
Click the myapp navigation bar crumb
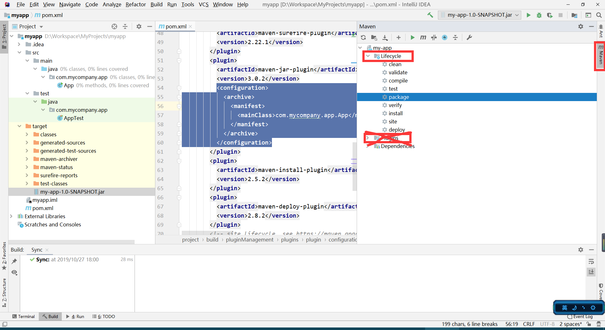17,15
